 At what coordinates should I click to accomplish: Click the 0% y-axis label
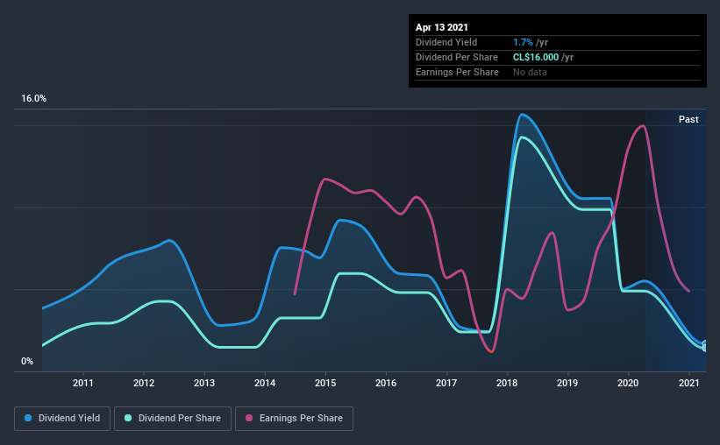[x=27, y=362]
